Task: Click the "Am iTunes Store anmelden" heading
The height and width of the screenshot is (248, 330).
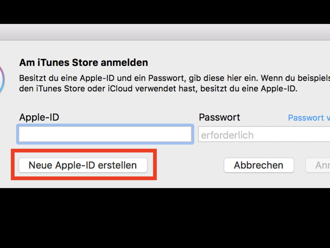Action: coord(84,63)
